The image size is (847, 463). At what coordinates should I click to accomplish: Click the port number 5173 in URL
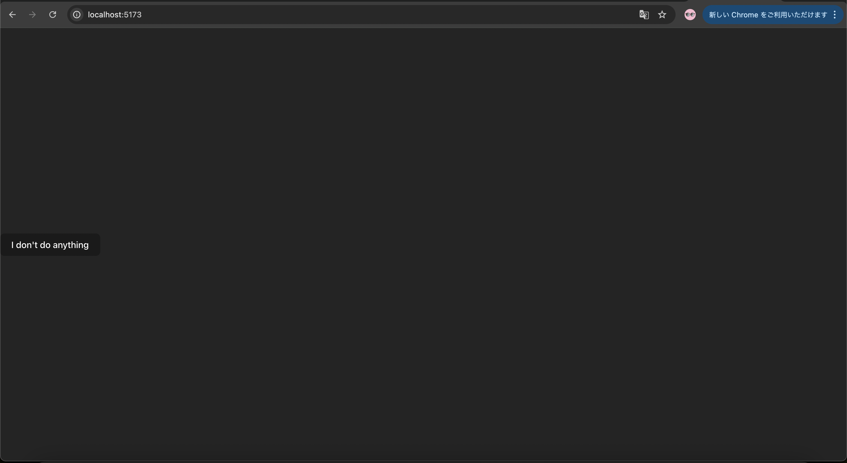(132, 15)
